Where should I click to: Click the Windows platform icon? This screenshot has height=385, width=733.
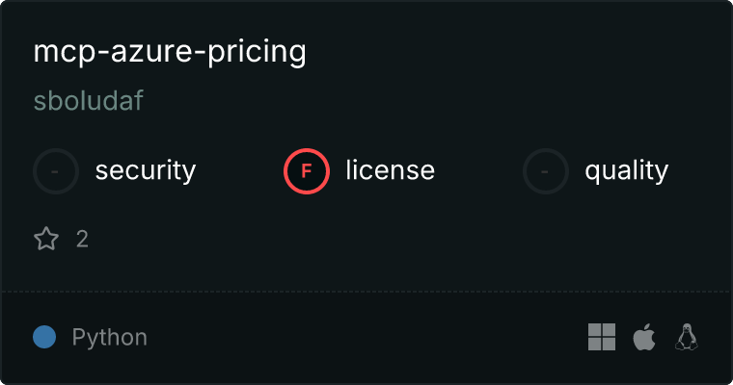(602, 337)
